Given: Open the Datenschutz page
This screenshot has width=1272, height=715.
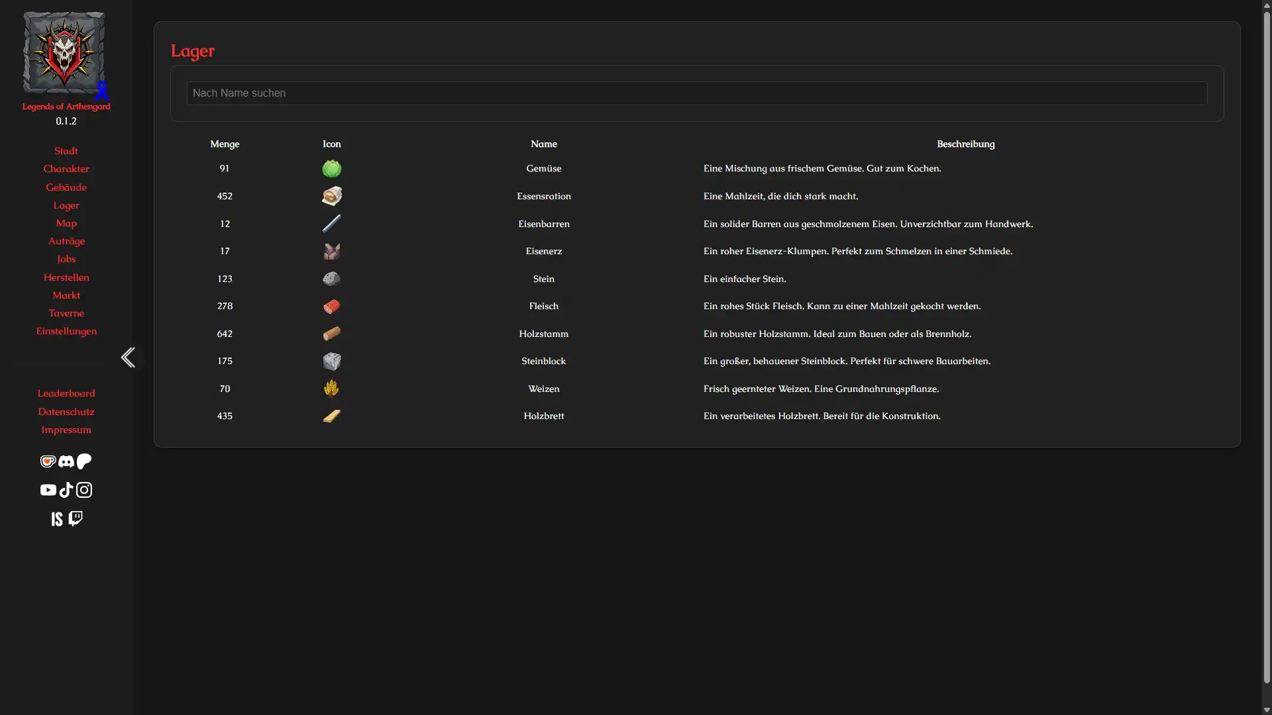Looking at the screenshot, I should click(66, 411).
